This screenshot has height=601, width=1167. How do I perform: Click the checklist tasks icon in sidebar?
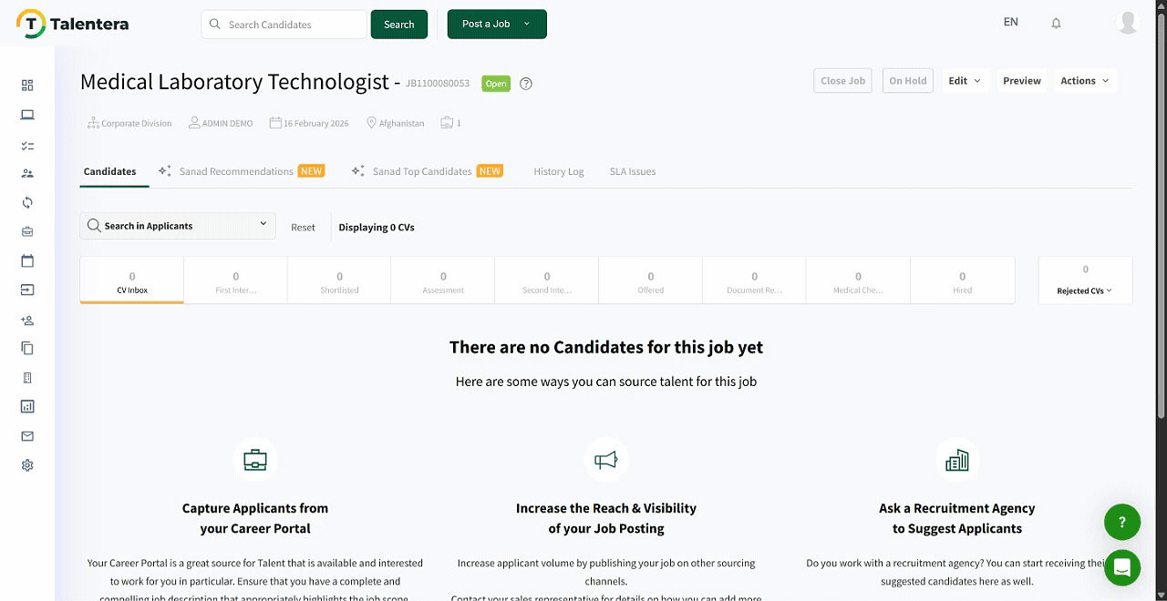pos(27,146)
